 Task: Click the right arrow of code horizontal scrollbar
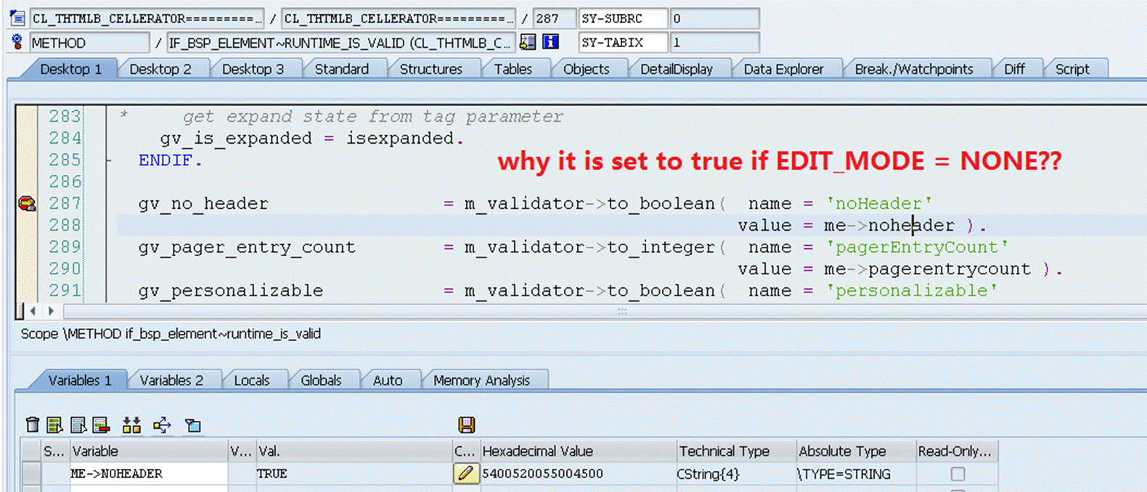[51, 311]
